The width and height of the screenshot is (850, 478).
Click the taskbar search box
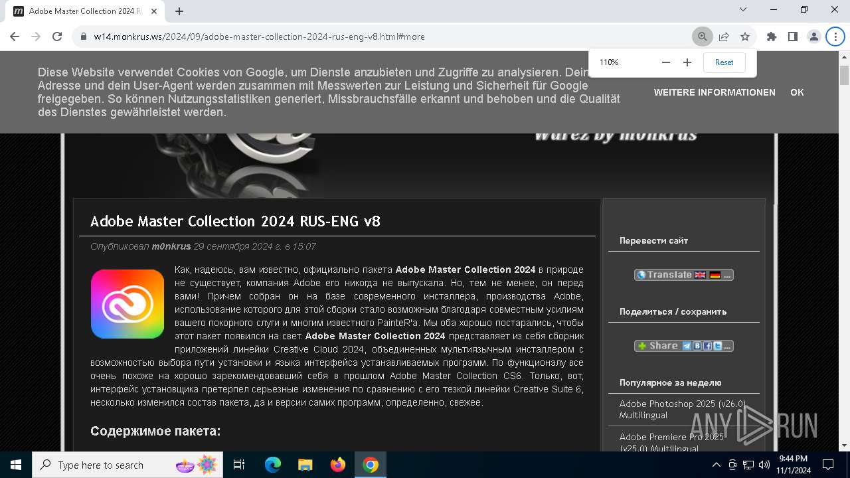pos(128,465)
